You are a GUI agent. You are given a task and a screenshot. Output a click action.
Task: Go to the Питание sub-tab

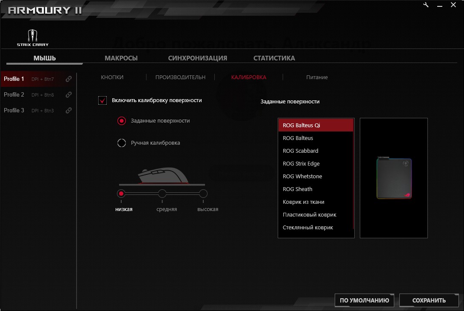[x=317, y=77]
